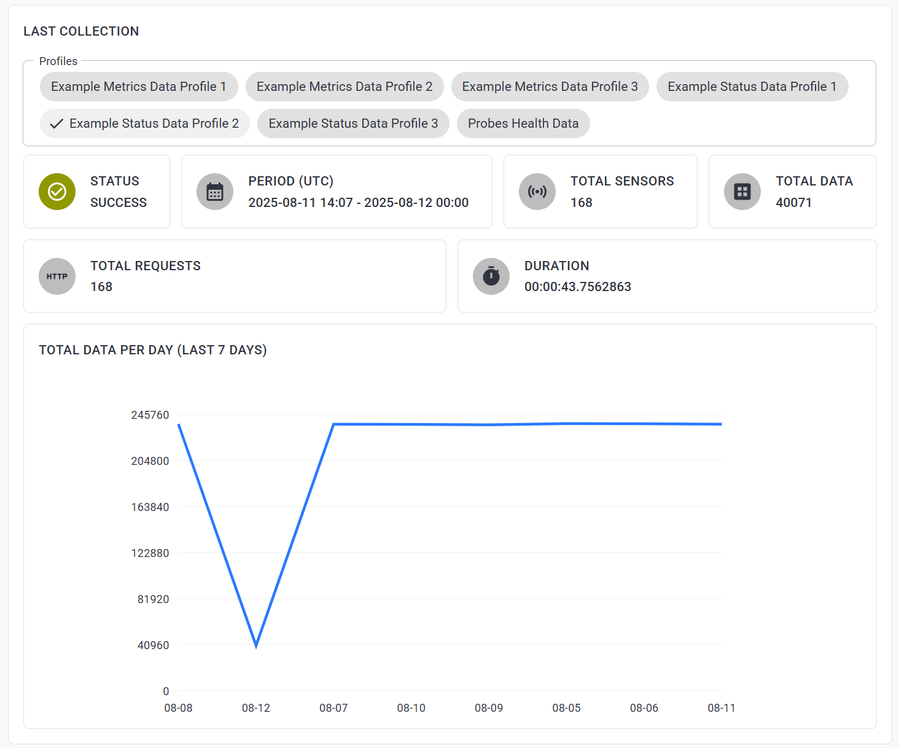Click the 08-07 x-axis label

click(333, 708)
